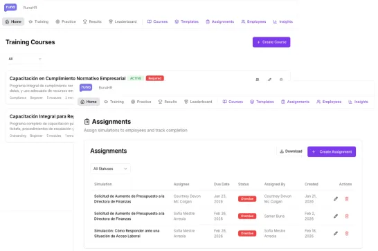Select Insights tab in Assignments window
This screenshot has width=378, height=251.
coord(358,102)
